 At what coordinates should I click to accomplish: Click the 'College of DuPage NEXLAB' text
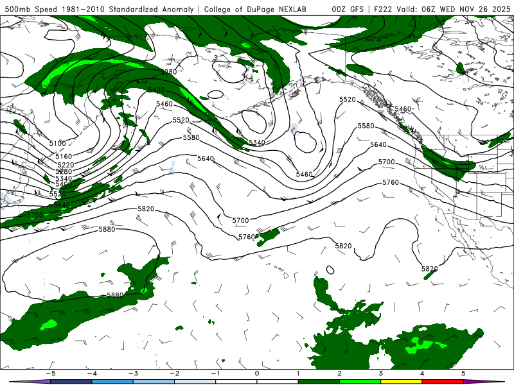[x=255, y=10]
